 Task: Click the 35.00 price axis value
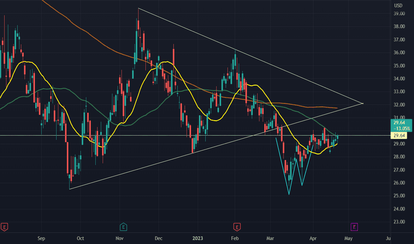click(x=399, y=66)
